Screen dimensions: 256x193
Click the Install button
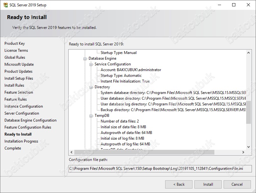(x=208, y=184)
